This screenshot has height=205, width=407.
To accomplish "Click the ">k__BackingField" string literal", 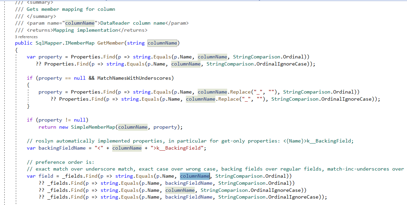I will click(177, 148).
